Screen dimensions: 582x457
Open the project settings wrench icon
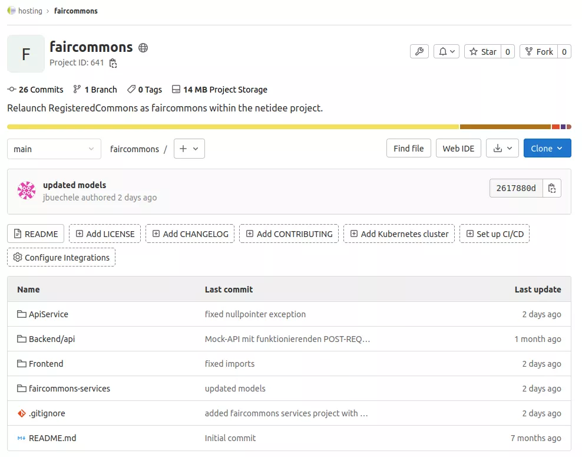[419, 51]
